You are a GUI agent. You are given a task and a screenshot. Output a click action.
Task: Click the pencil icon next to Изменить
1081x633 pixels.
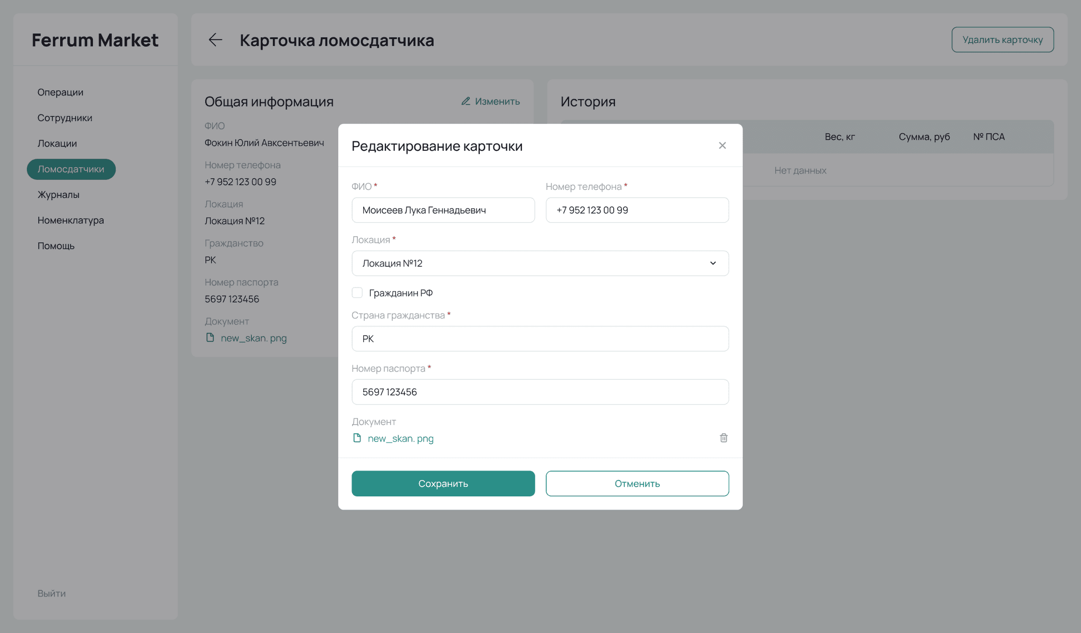coord(466,101)
